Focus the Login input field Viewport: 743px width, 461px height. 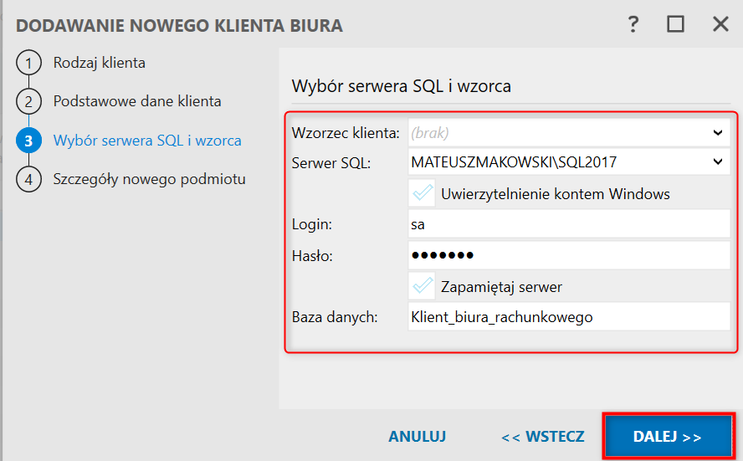[x=568, y=224]
